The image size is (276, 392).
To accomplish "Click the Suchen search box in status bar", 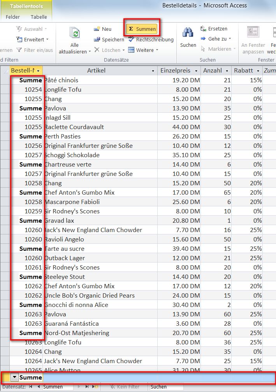I will tap(166, 387).
